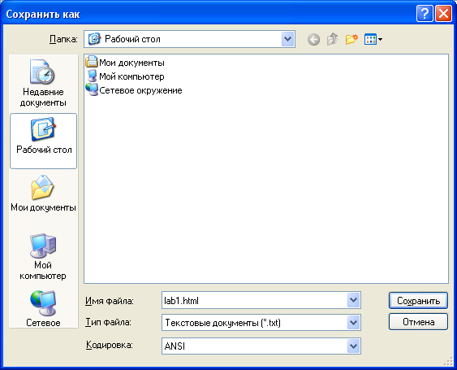Select Сетевое окружение icon in file list
The width and height of the screenshot is (457, 370).
click(92, 89)
